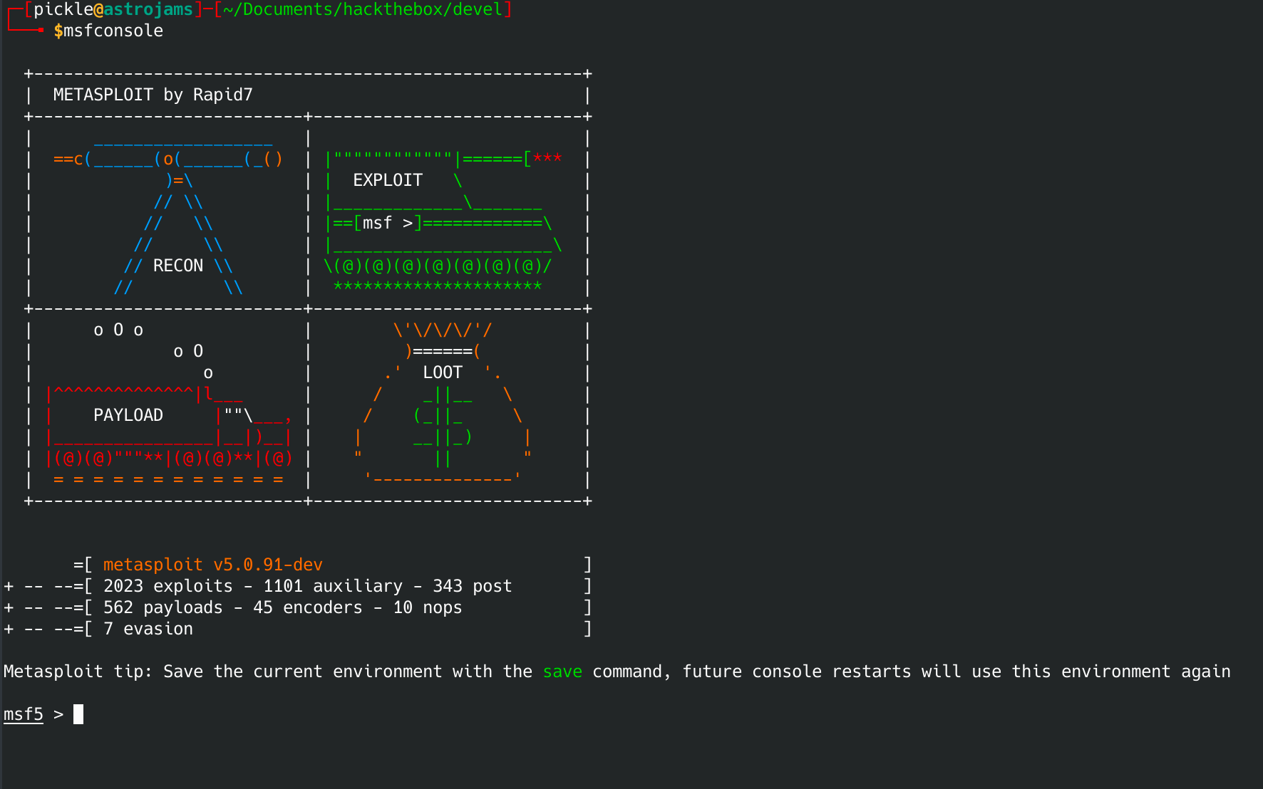Image resolution: width=1263 pixels, height=789 pixels.
Task: Click the red asterisks beside the exploit art
Action: tap(547, 158)
